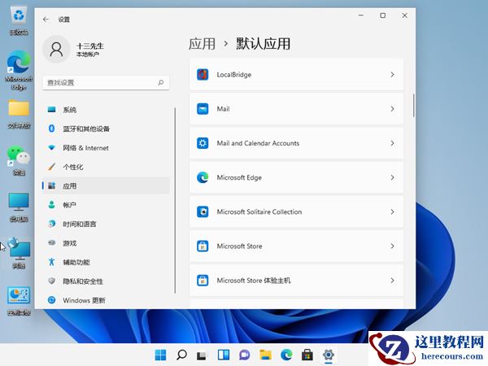Viewport: 488px width, 366px height.
Task: Open 蓝牙和其他设备 settings category
Action: coord(106,129)
